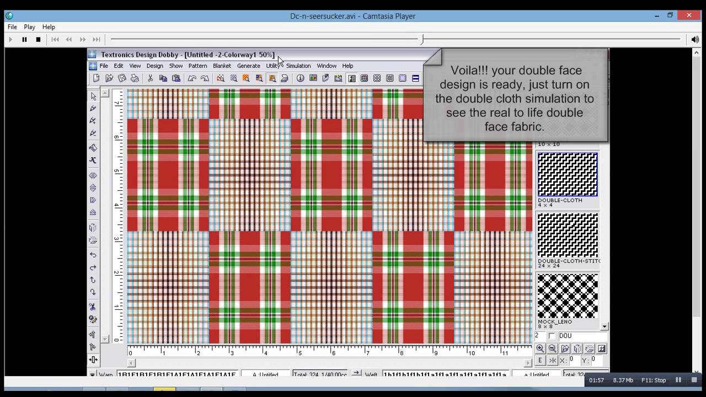Screen dimensions: 706x397
Task: Click the flip vertical tool in left toolbox
Action: pos(93,187)
